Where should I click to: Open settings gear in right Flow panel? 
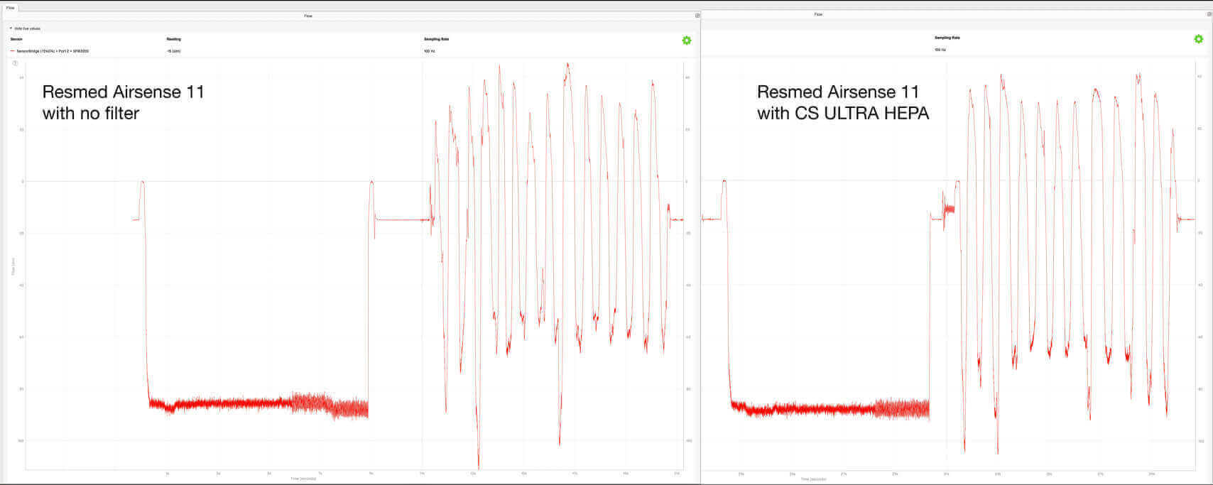pyautogui.click(x=1198, y=39)
